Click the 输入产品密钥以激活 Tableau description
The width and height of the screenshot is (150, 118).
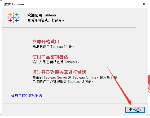point(56,62)
